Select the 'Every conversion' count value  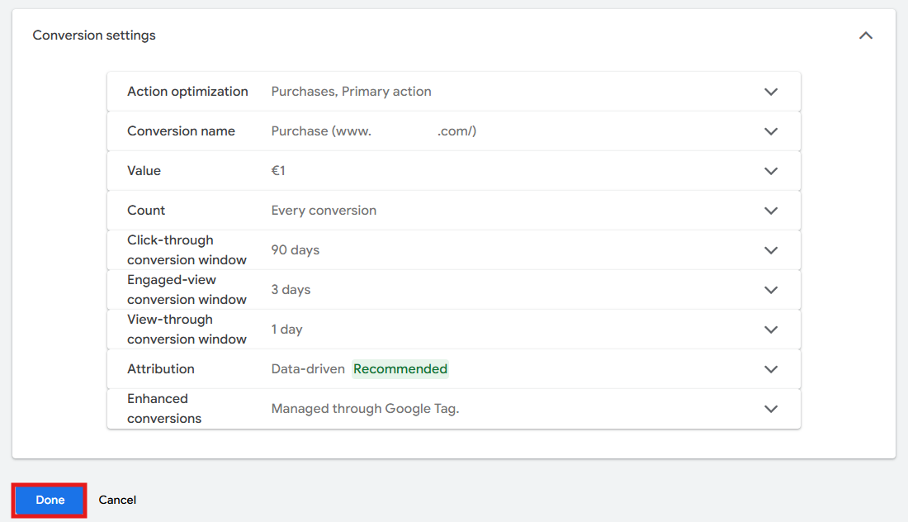point(324,211)
